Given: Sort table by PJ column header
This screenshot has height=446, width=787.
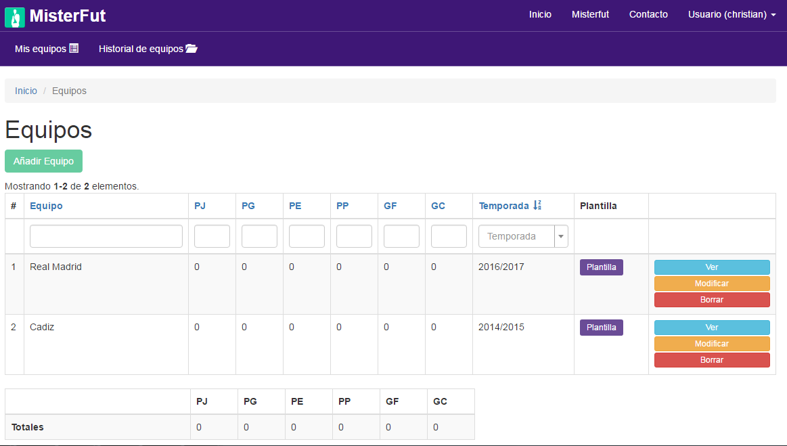Looking at the screenshot, I should (200, 206).
